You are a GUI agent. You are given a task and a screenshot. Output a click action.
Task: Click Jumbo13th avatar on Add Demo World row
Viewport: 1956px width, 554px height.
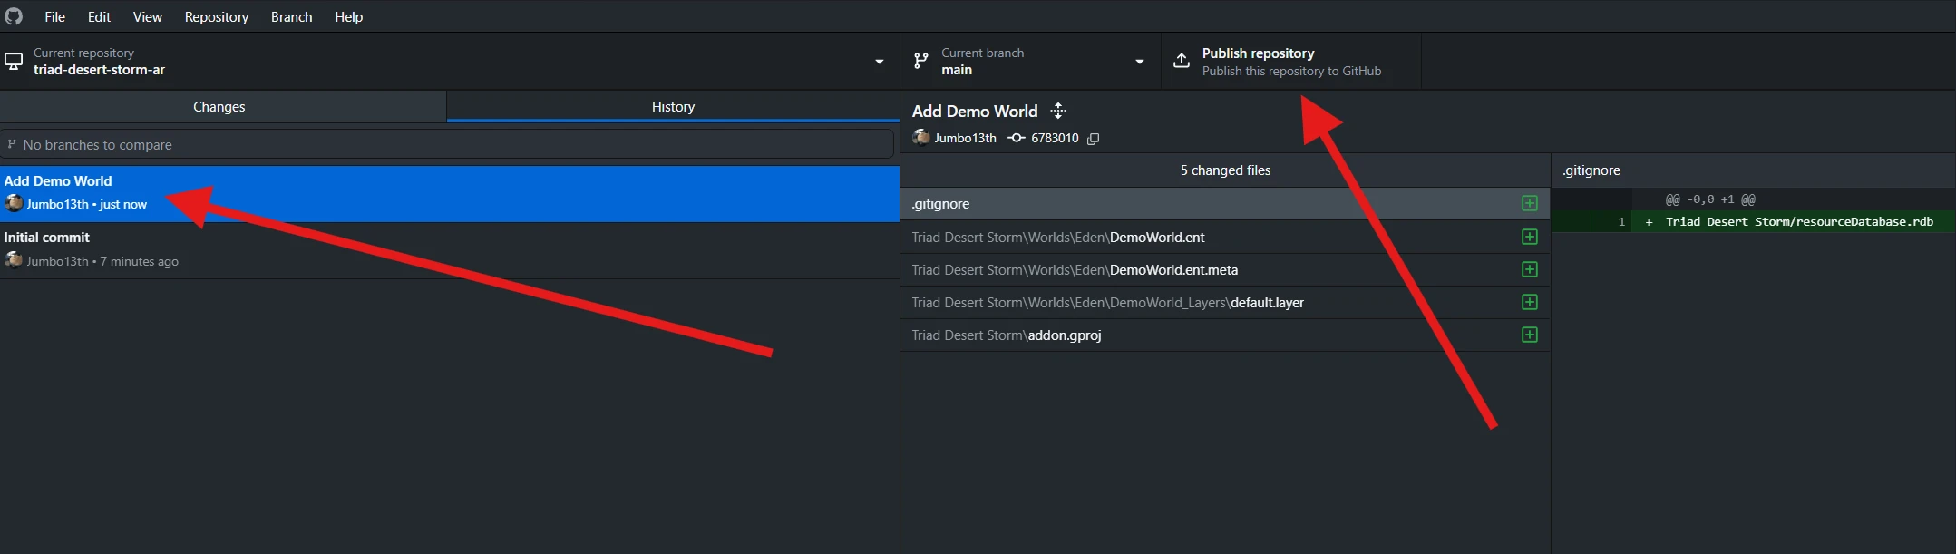pyautogui.click(x=14, y=203)
